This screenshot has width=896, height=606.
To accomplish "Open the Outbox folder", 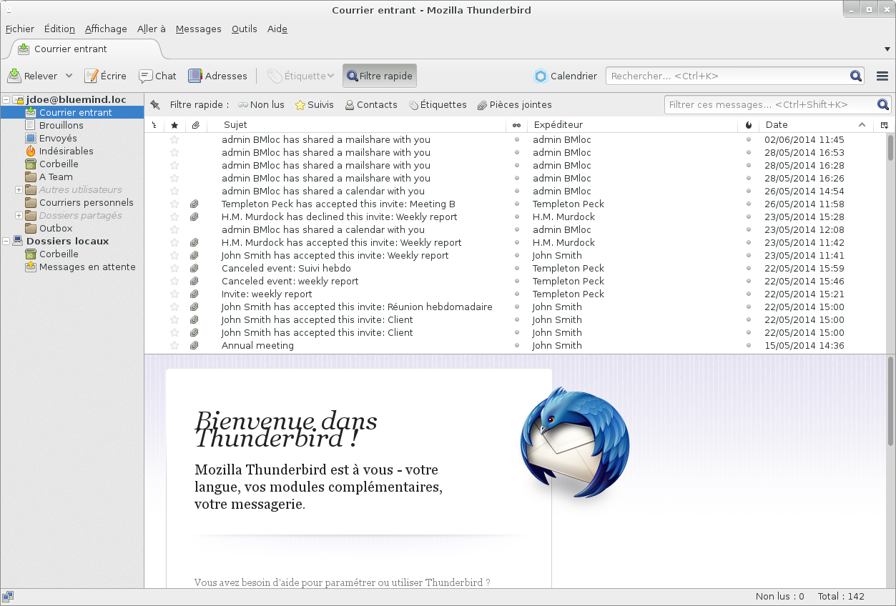I will (56, 229).
